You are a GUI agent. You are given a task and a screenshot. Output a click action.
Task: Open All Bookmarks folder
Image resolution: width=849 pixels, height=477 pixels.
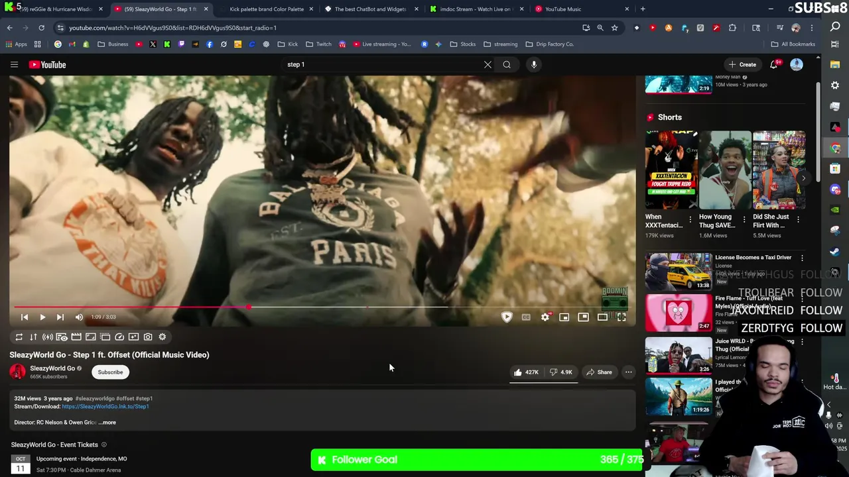(793, 44)
